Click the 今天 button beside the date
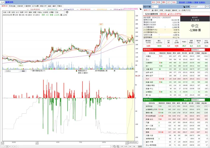This screenshot has width=210, height=148. [x=207, y=6]
